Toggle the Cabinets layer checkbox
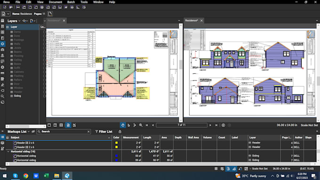320x180 pixels. point(44,72)
